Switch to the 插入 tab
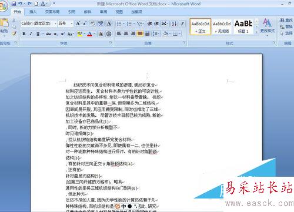294x212 pixels. (33, 12)
